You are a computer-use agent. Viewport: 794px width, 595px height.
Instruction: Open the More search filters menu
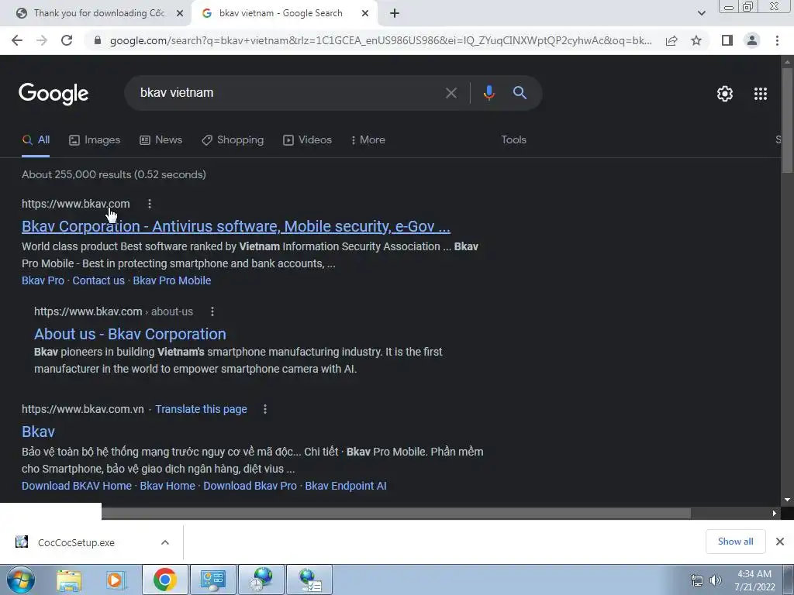368,140
